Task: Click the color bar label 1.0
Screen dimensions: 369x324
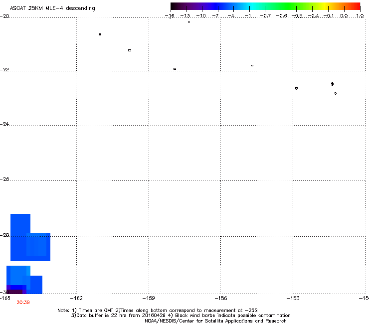Action: point(360,16)
